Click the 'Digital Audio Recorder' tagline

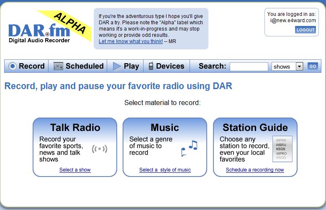coord(39,40)
